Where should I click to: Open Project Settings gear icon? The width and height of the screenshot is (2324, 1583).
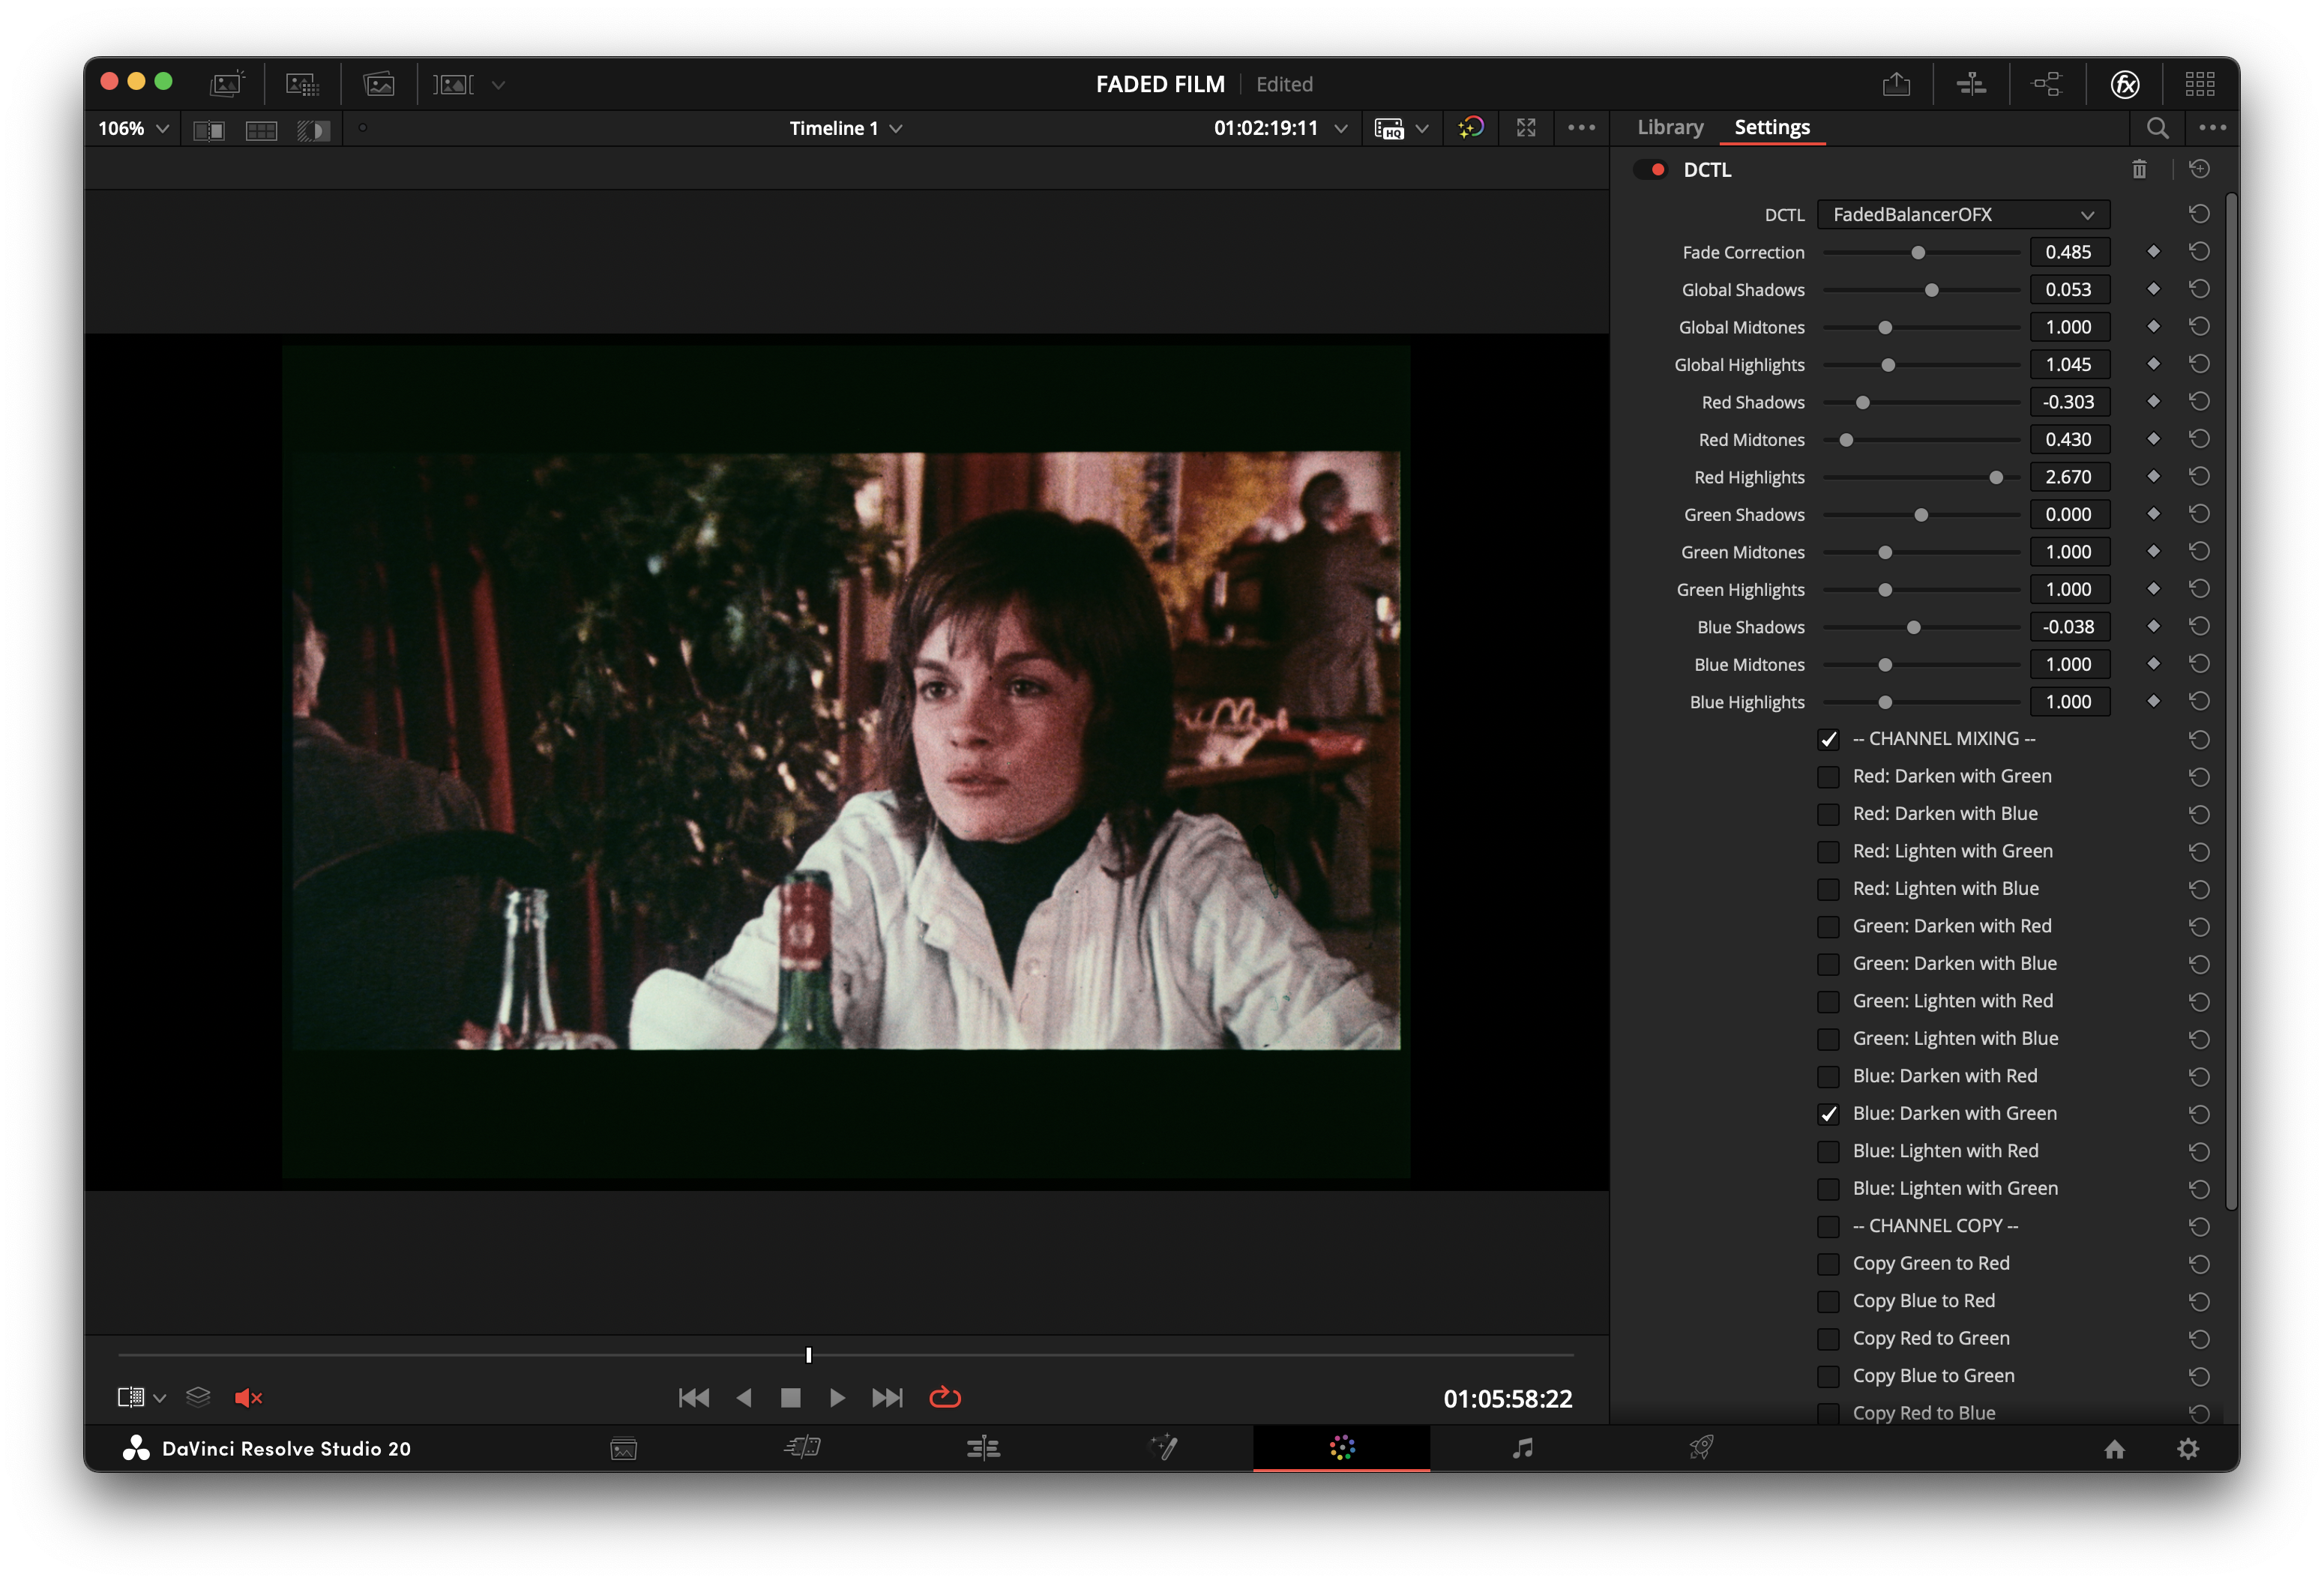click(2188, 1449)
